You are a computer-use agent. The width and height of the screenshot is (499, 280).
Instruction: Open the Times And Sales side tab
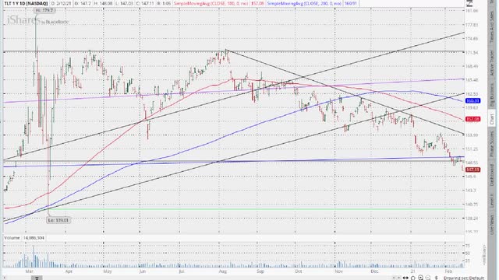click(492, 27)
